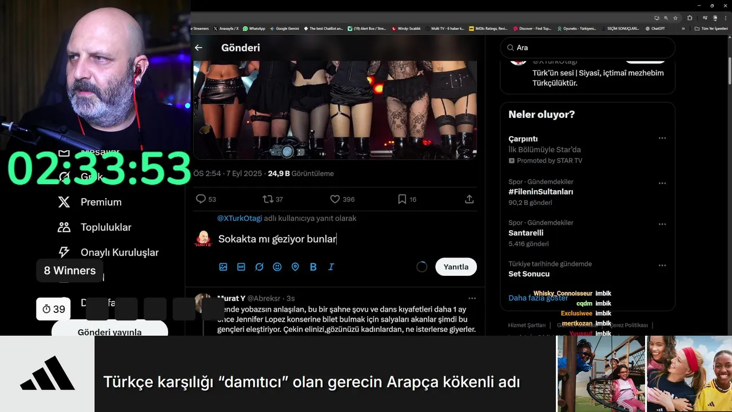The height and width of the screenshot is (412, 732).
Task: Click the reply text field 'Sokakta mı geziyor bunlar'
Action: coord(277,239)
